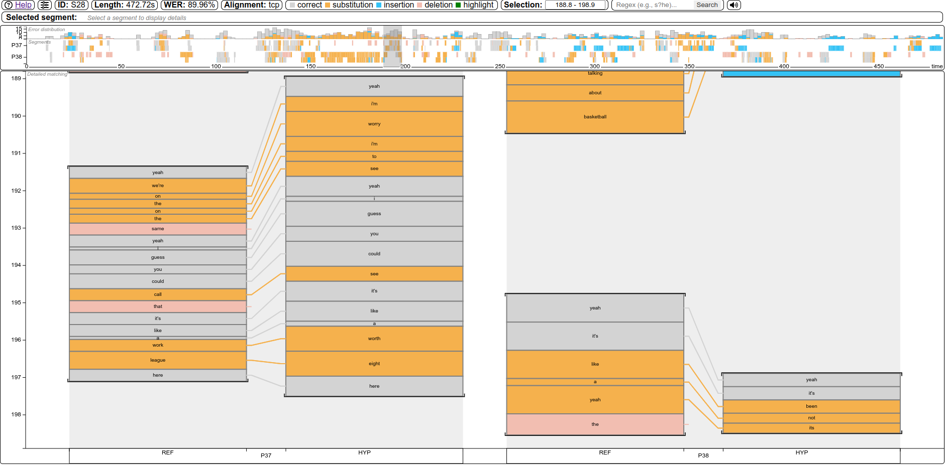
Task: Select HYP word "worry" in P37
Action: click(374, 124)
